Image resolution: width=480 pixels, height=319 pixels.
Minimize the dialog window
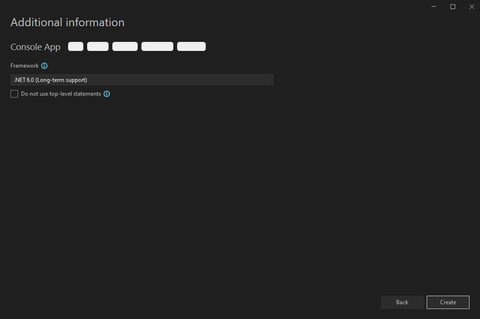tap(433, 7)
